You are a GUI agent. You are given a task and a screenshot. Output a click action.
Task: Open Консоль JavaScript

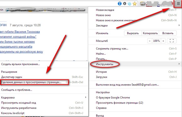[44, 113]
